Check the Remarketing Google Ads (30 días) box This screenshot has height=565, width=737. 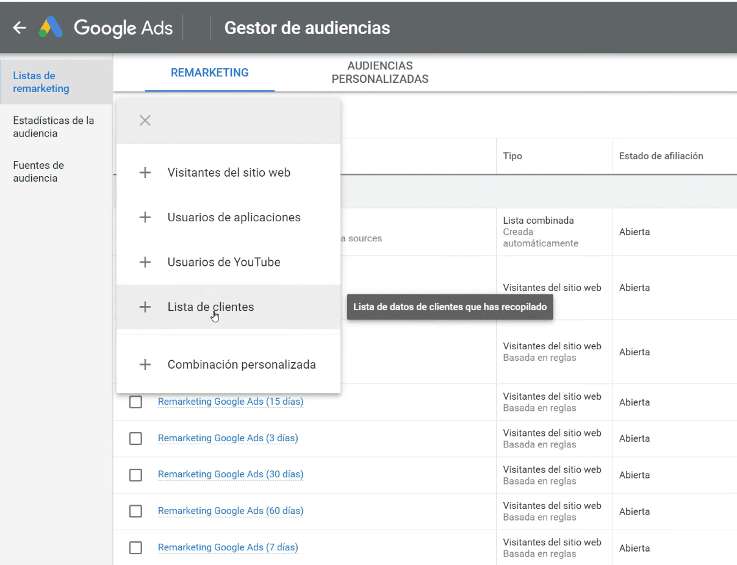tap(135, 475)
